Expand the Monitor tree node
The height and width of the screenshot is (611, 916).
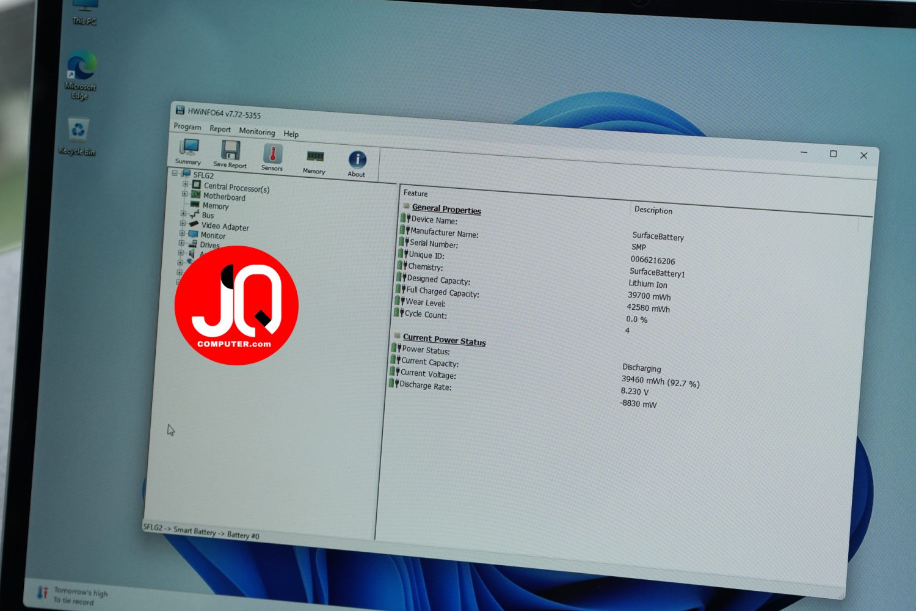[182, 233]
